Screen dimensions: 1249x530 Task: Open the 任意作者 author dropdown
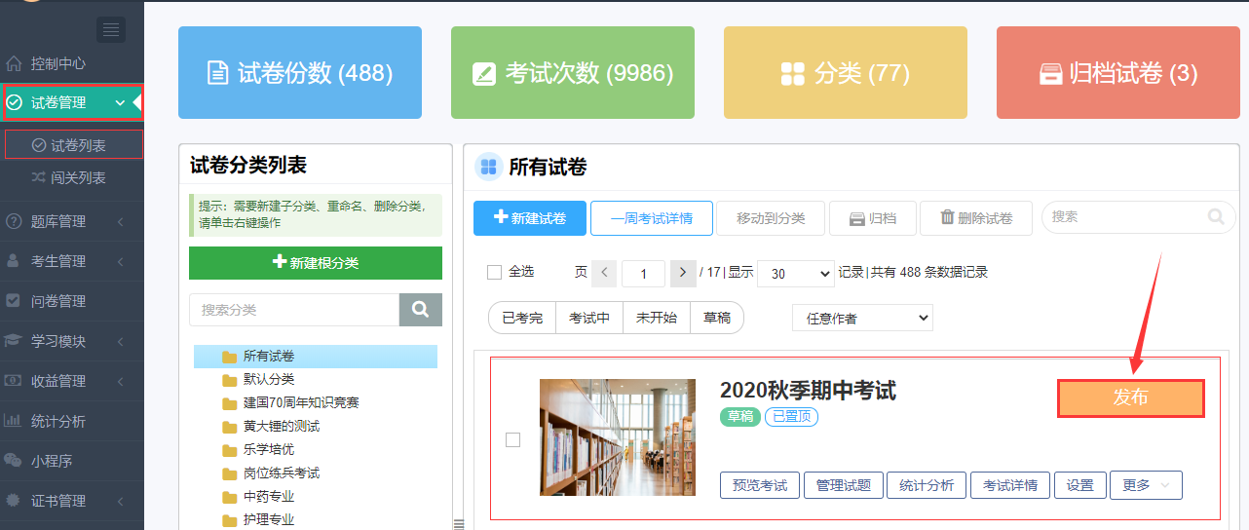pyautogui.click(x=862, y=318)
